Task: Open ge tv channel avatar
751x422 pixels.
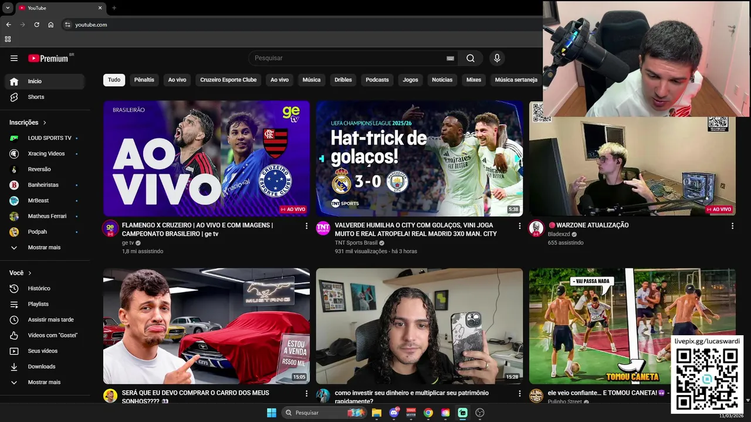Action: [x=110, y=229]
